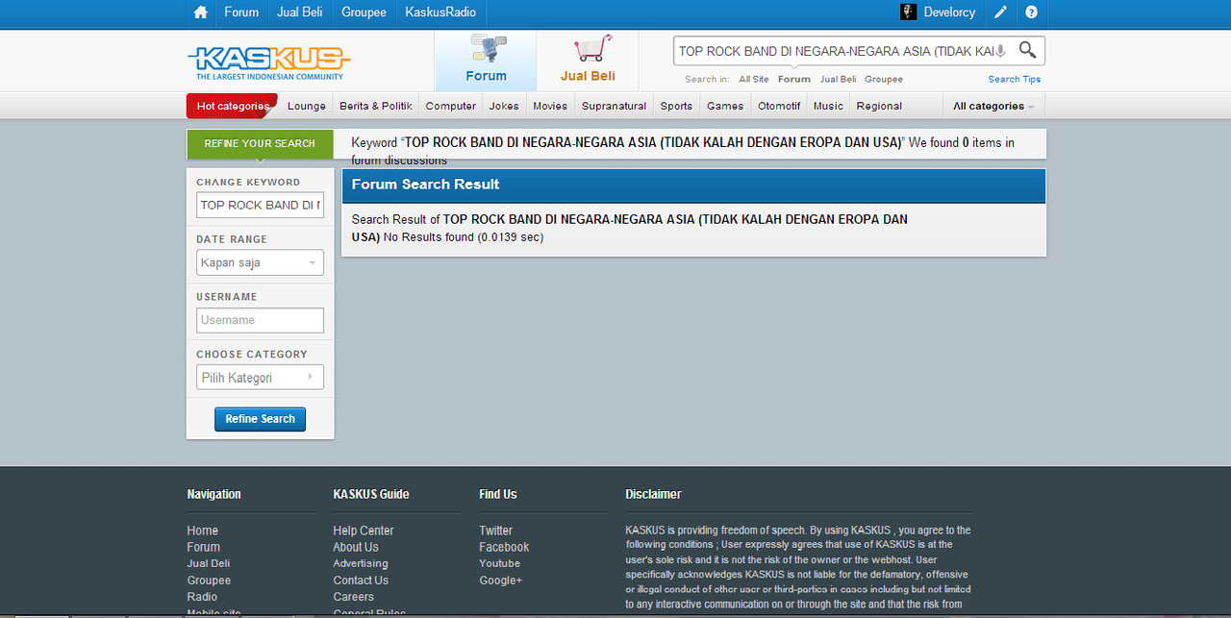Open the footer Home link

pyautogui.click(x=203, y=531)
